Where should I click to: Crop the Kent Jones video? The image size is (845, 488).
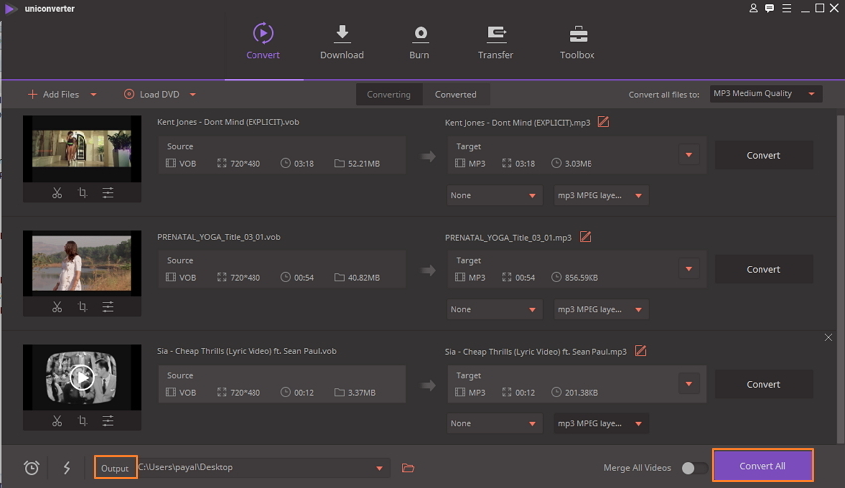click(x=83, y=192)
